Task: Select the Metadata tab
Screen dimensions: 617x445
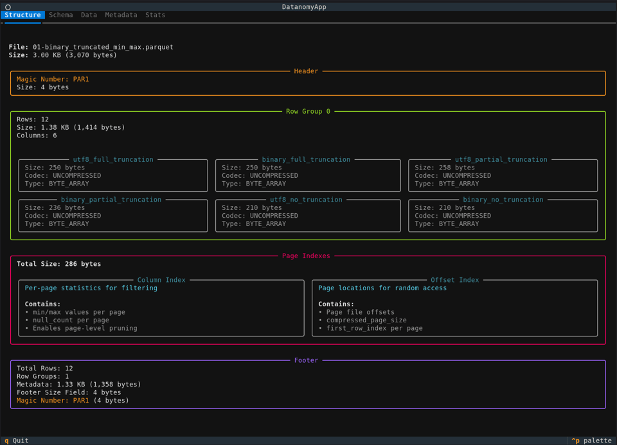Action: click(x=121, y=15)
